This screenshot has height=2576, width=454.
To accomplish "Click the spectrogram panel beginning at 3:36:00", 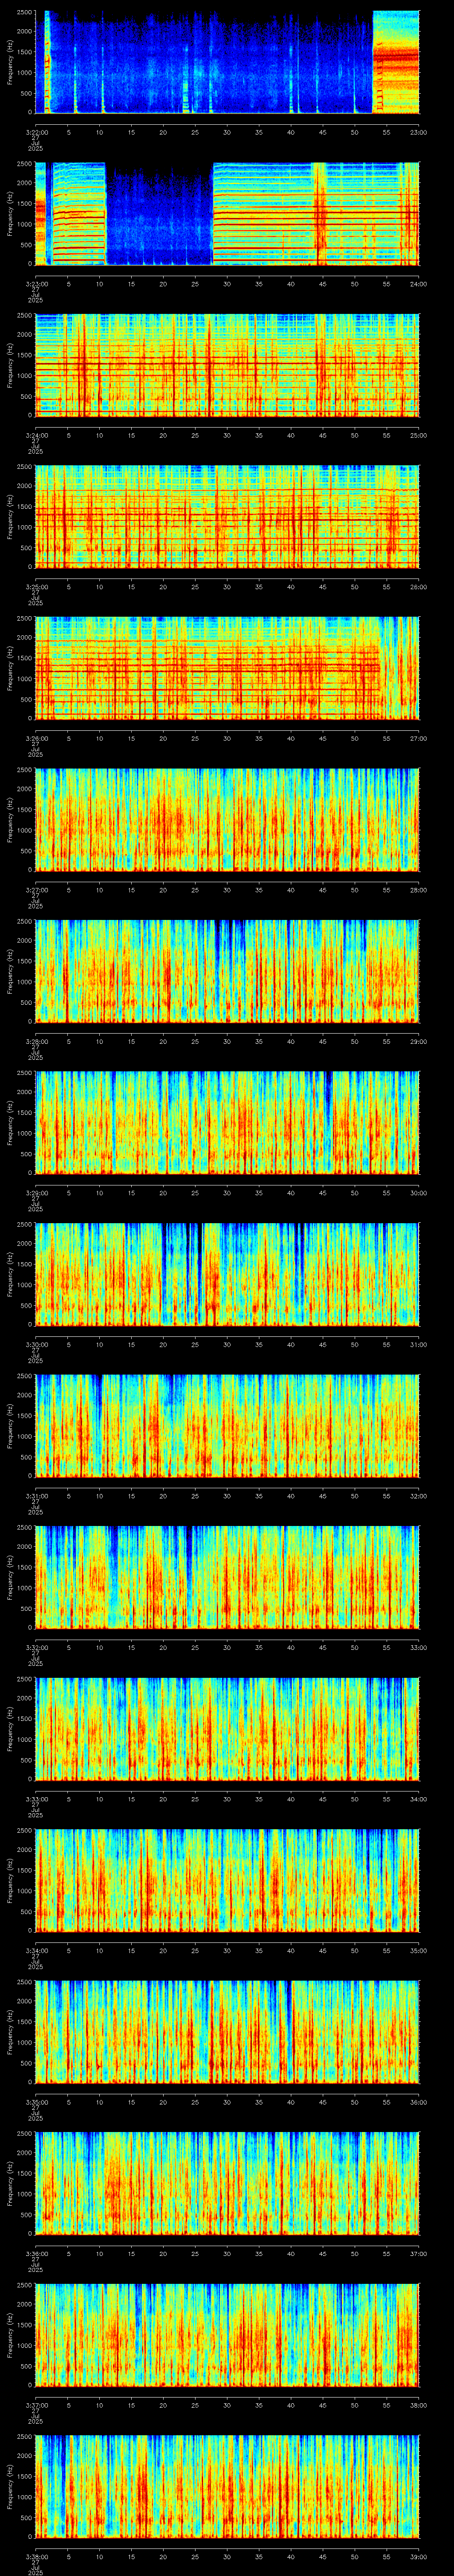I will click(x=227, y=2183).
